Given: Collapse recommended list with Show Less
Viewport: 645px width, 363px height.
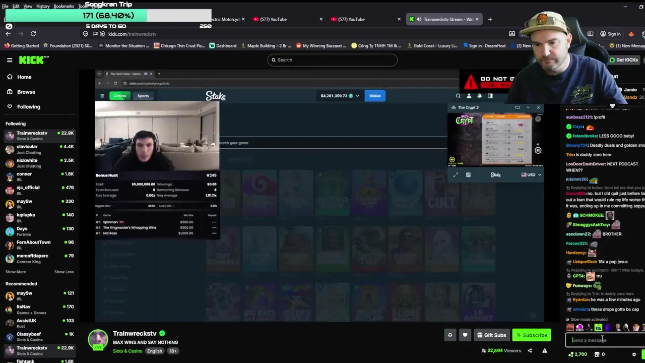Looking at the screenshot, I should point(64,272).
